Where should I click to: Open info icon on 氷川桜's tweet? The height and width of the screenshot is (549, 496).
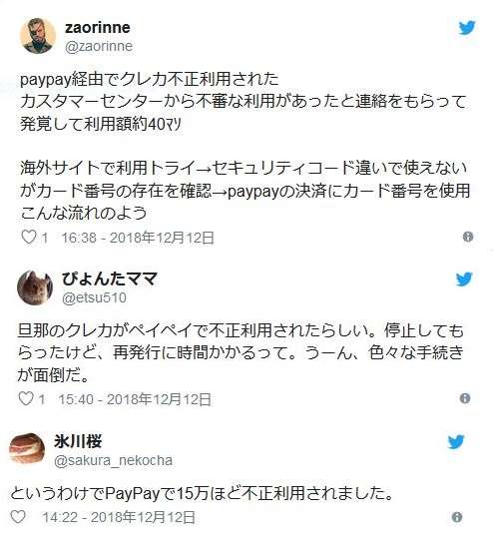click(457, 517)
